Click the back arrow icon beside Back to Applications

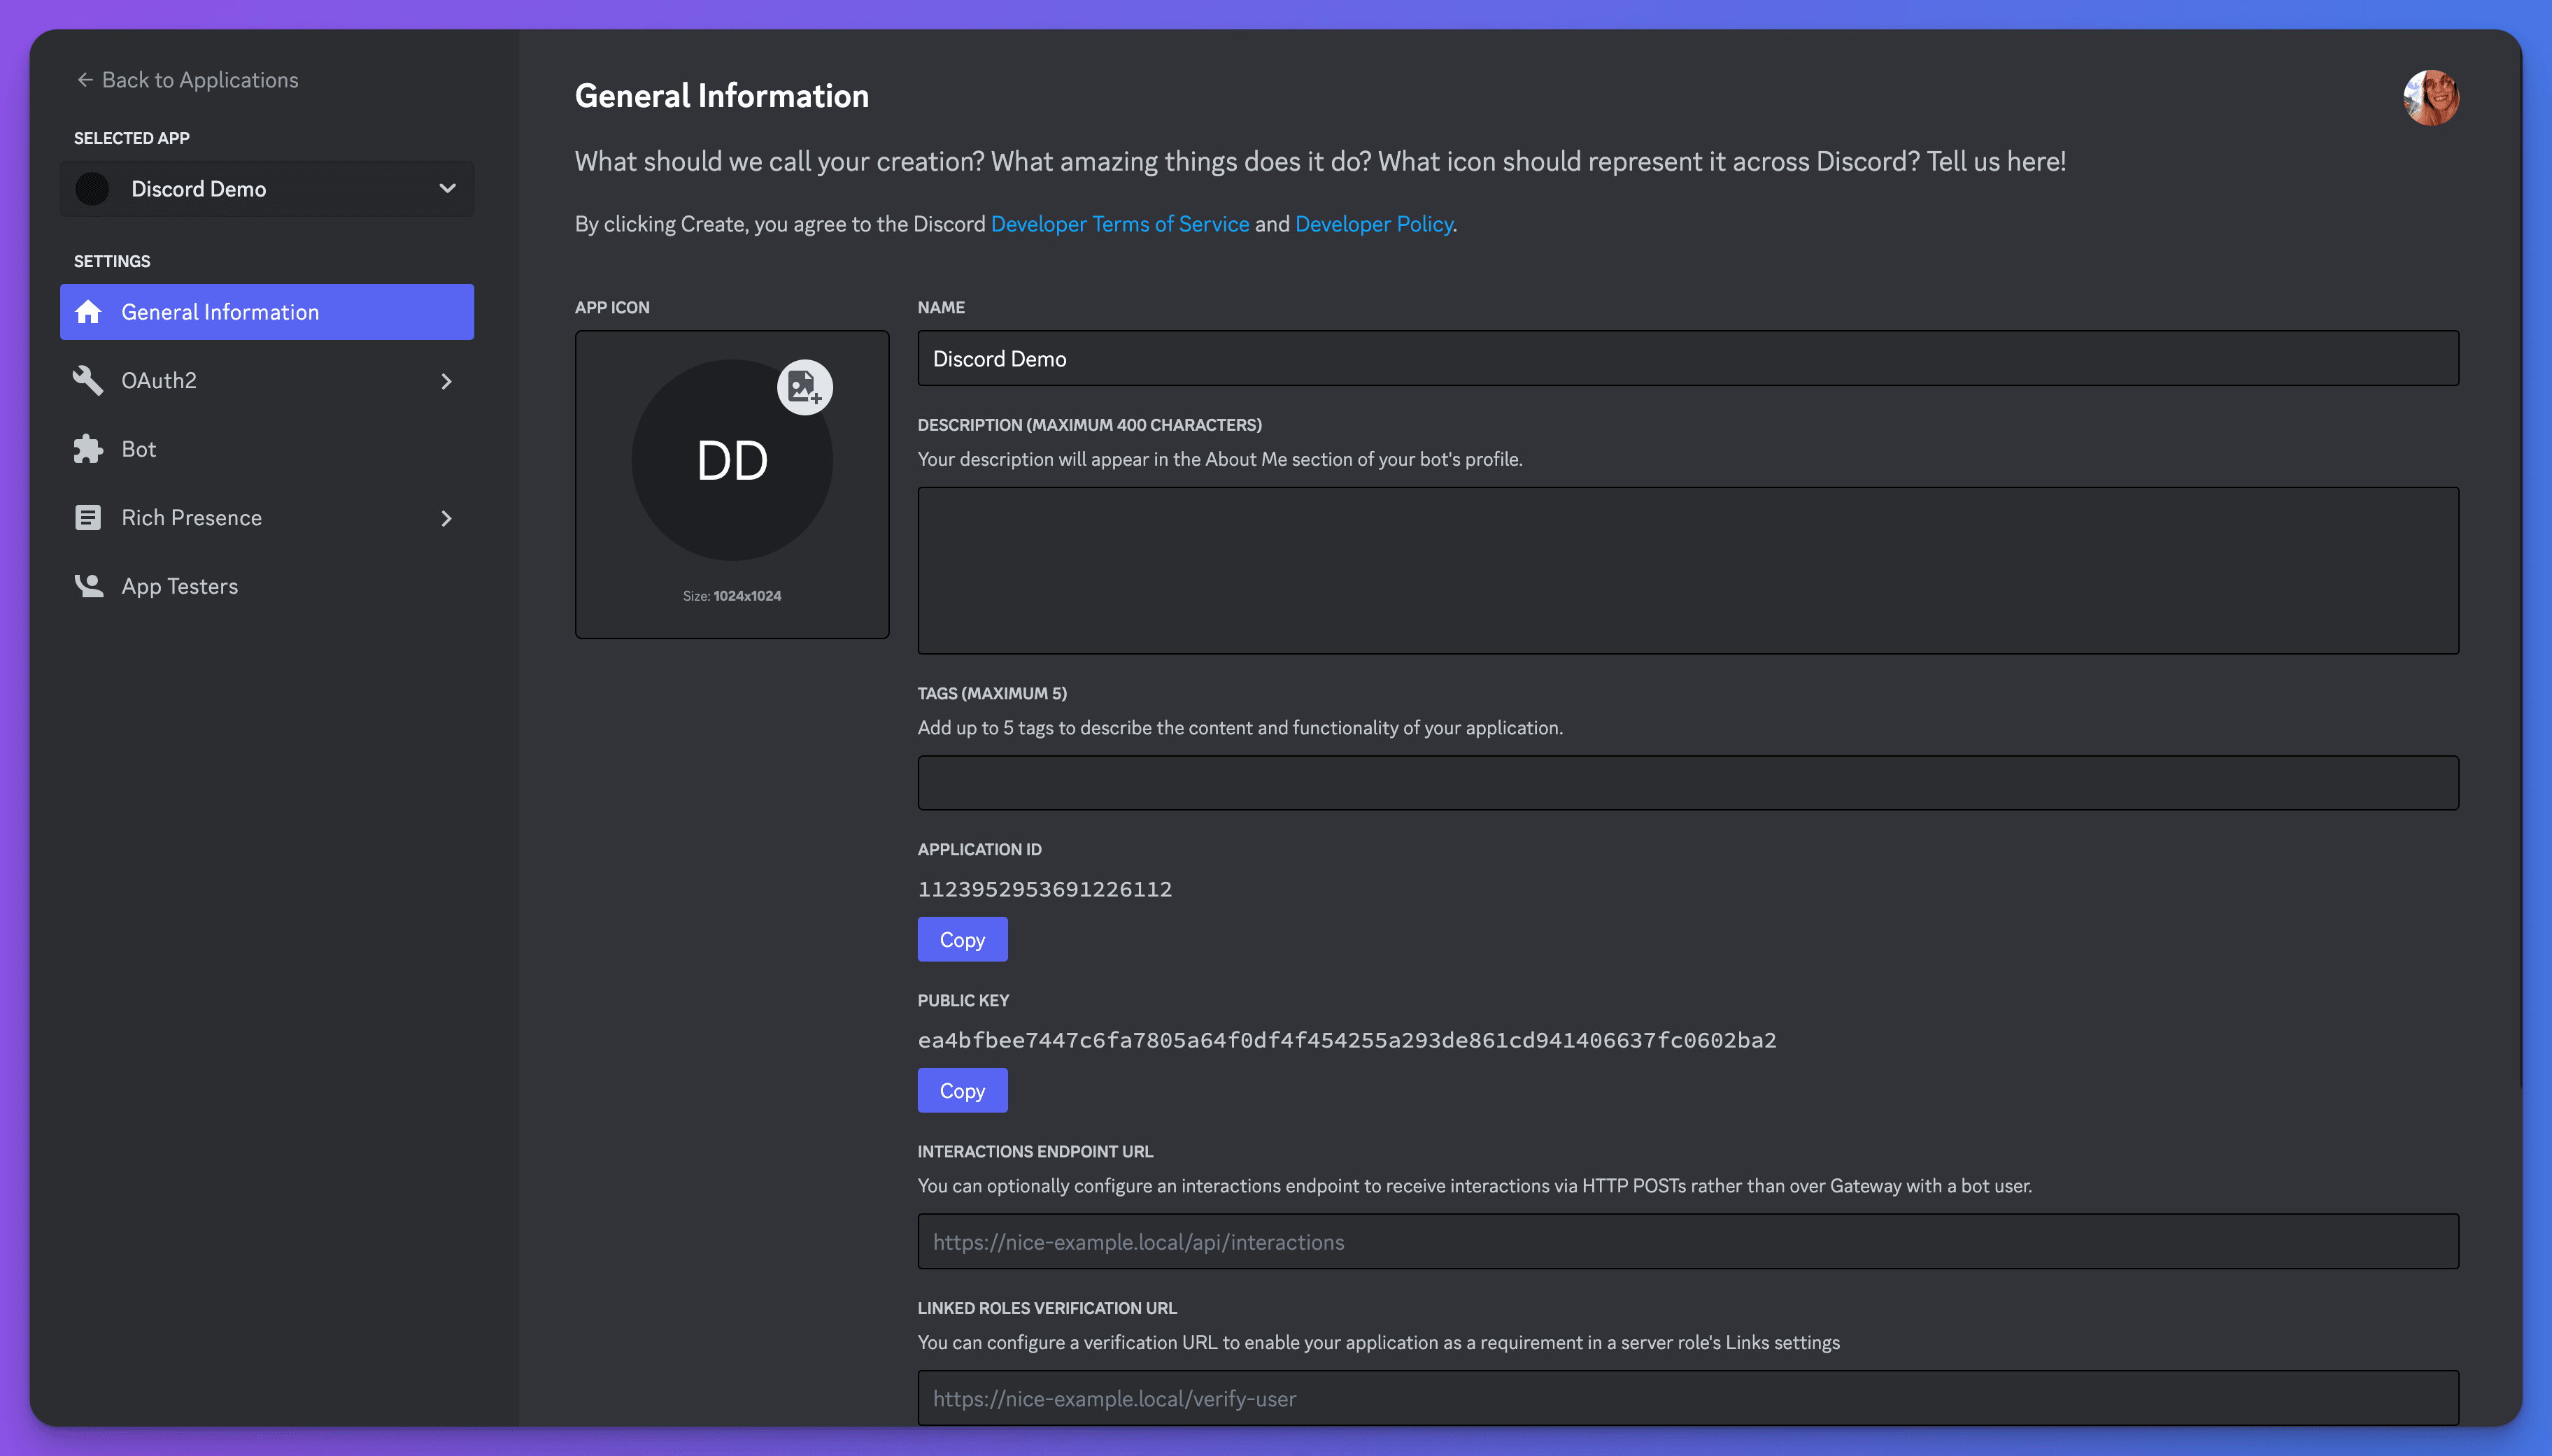pyautogui.click(x=85, y=80)
